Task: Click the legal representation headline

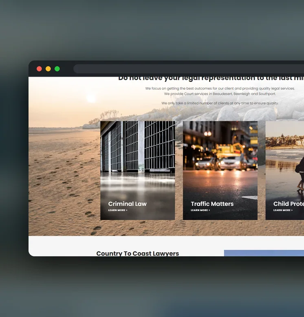Action: (x=211, y=79)
